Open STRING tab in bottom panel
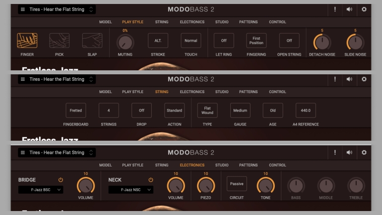The width and height of the screenshot is (382, 215). (162, 165)
